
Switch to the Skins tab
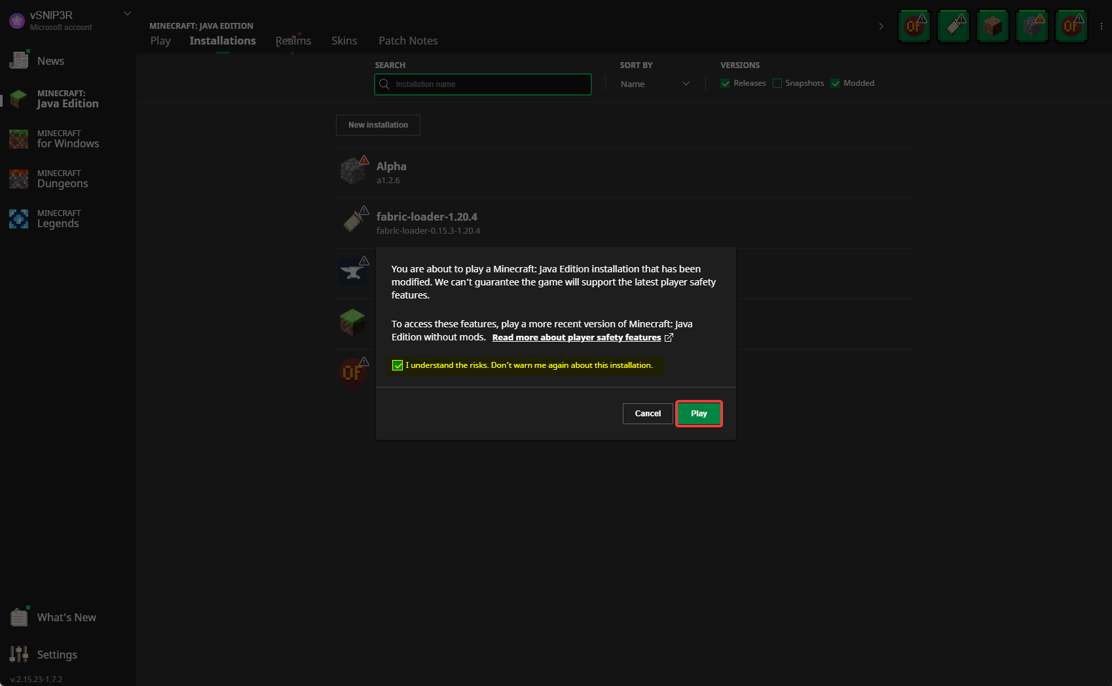click(344, 41)
